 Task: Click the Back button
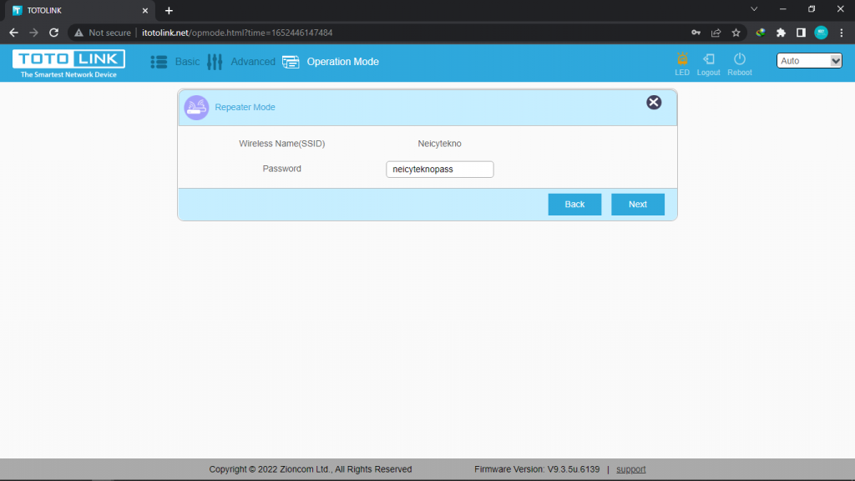pyautogui.click(x=574, y=205)
